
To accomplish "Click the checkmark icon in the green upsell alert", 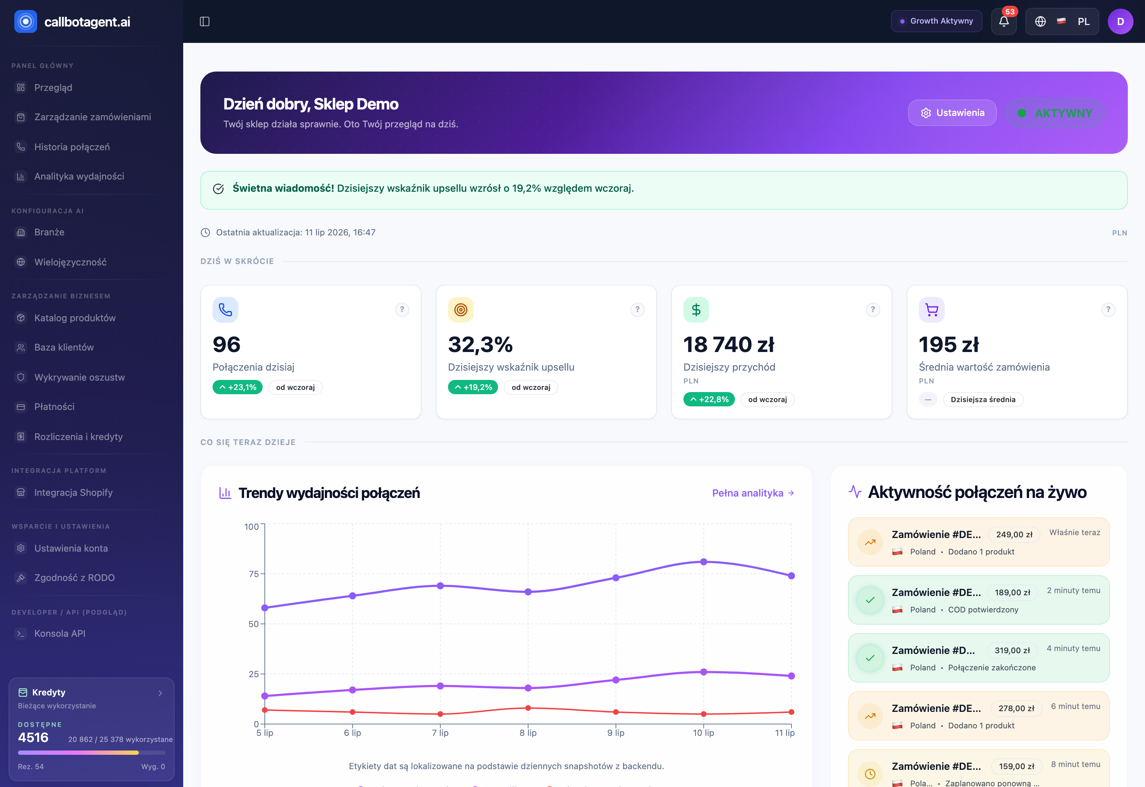I will tap(218, 189).
